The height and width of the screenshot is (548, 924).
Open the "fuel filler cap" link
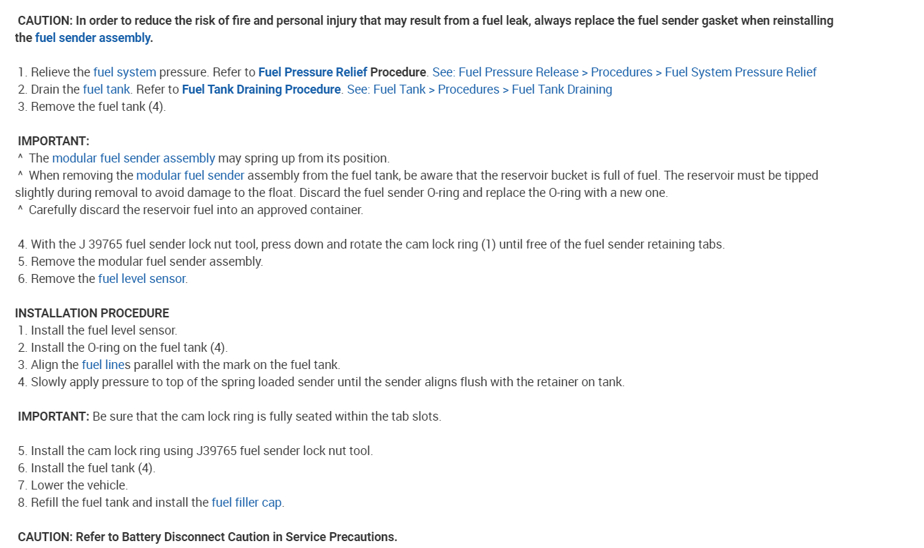click(246, 503)
